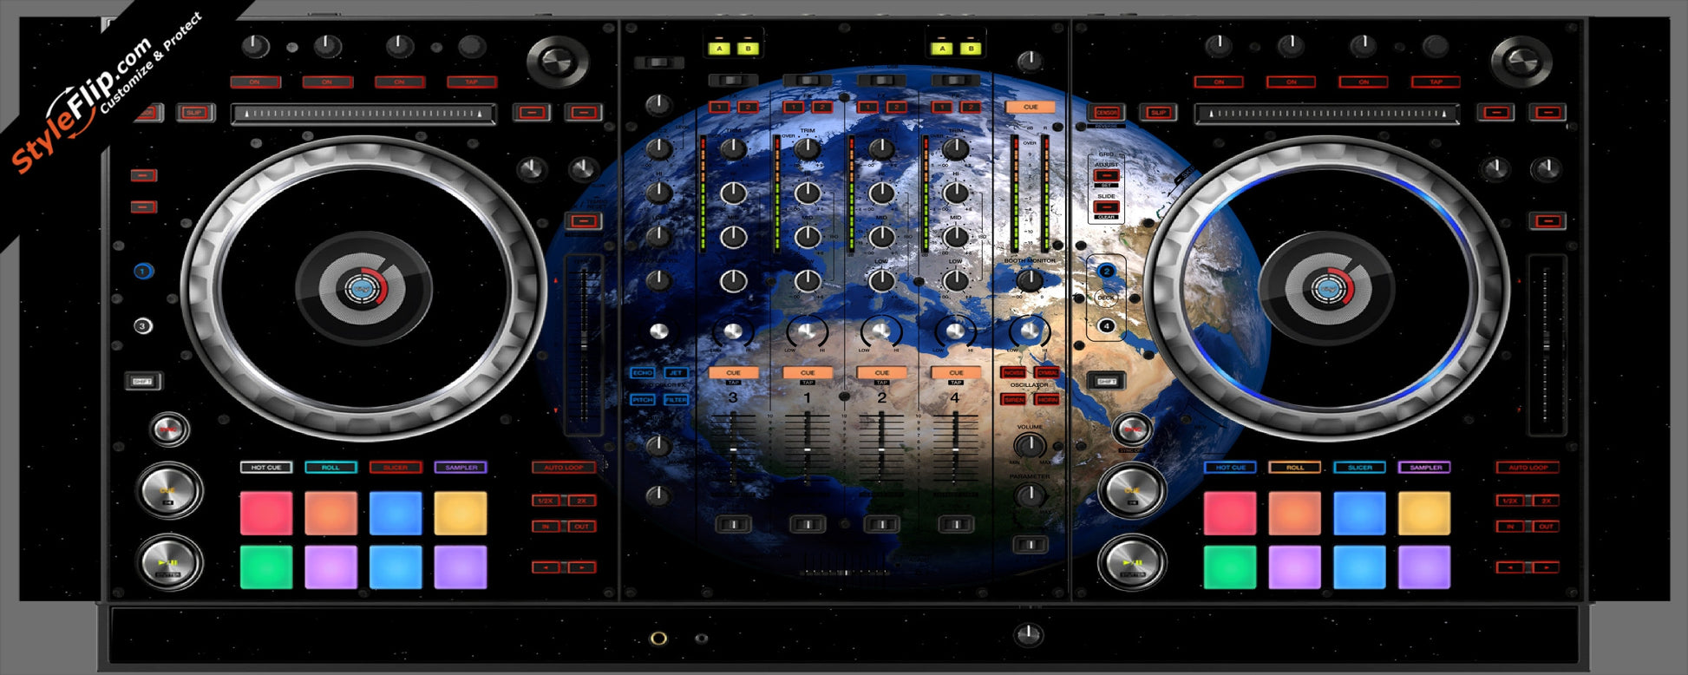The height and width of the screenshot is (675, 1688).
Task: Click right deck loop OUT button
Action: pyautogui.click(x=1546, y=527)
